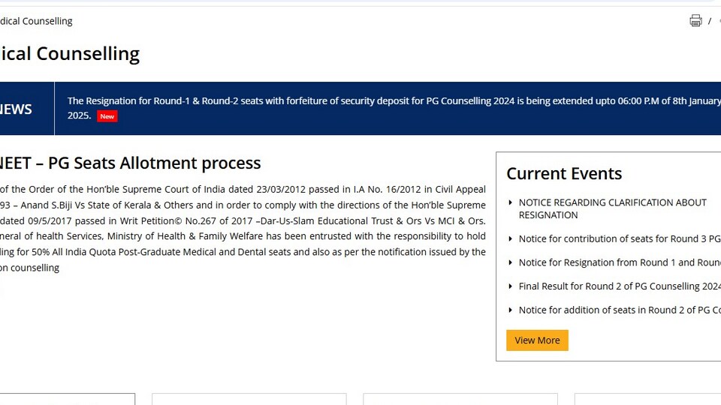
Task: Click arrow bullet beside Final Result Round 2
Action: point(511,286)
